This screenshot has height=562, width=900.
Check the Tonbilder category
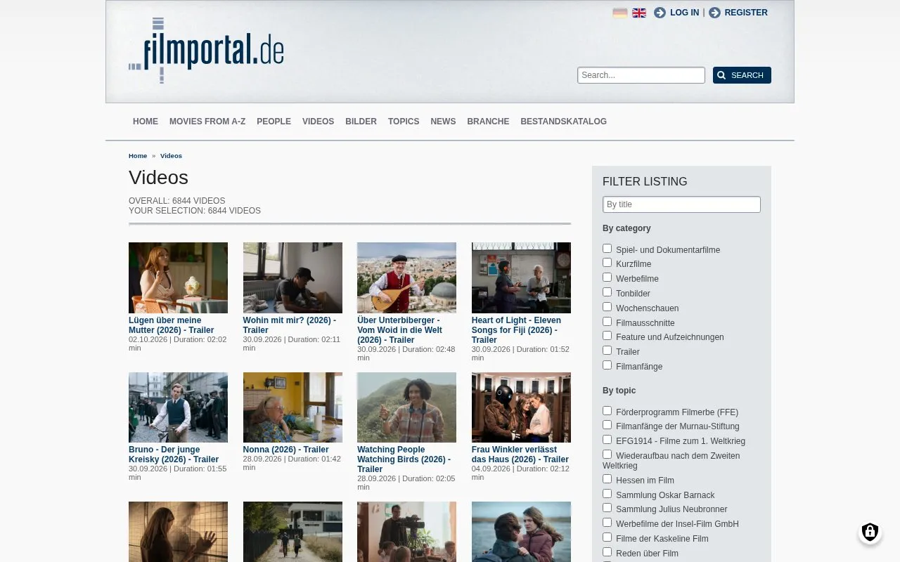[607, 292]
